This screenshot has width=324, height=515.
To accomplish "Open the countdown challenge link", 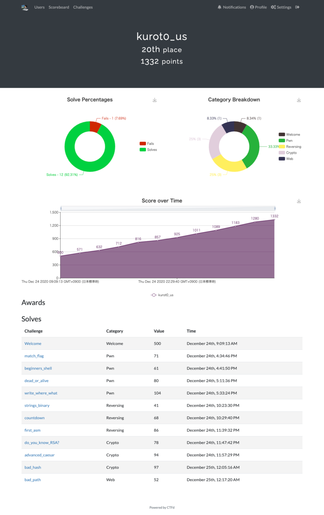I will tap(34, 418).
